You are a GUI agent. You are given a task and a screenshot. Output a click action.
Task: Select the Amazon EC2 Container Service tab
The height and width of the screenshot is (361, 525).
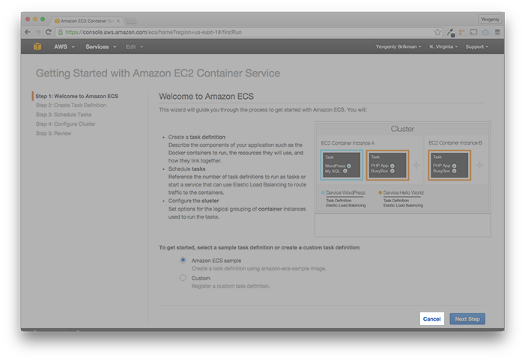(86, 21)
